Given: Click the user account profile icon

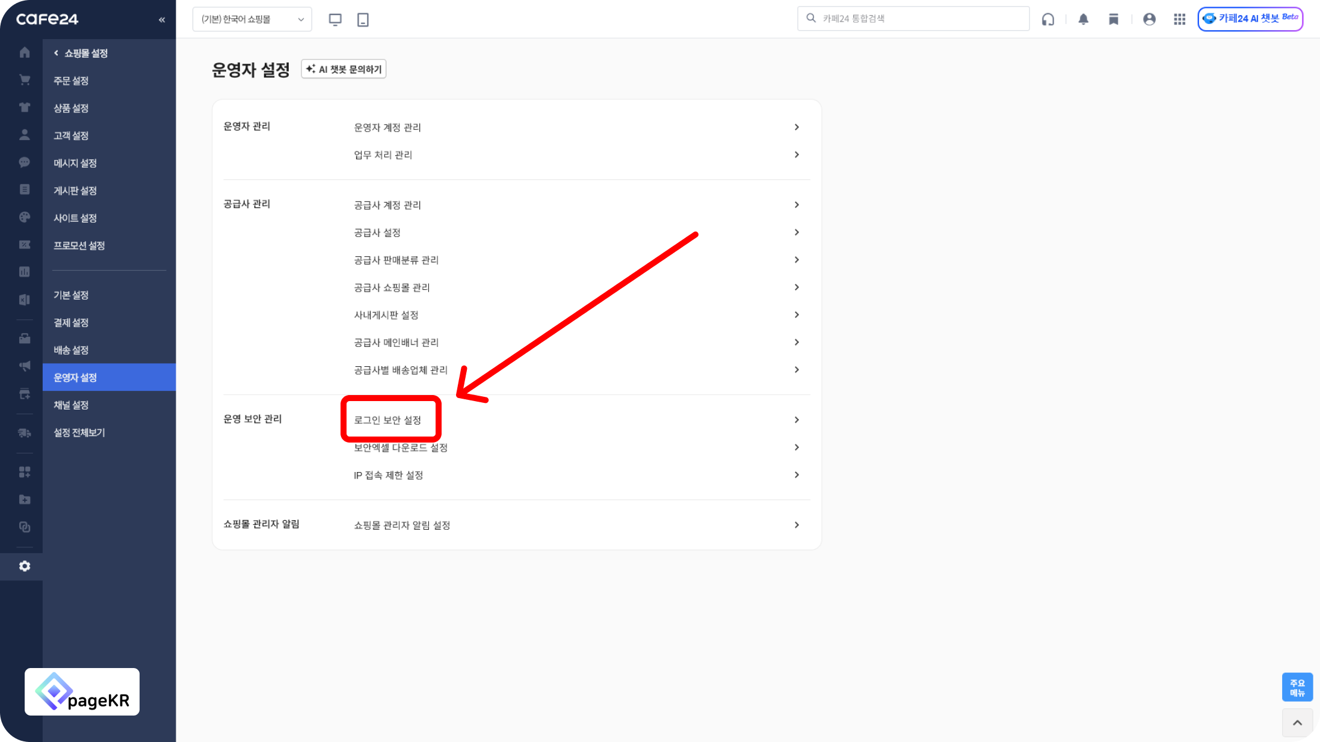Looking at the screenshot, I should pyautogui.click(x=1149, y=19).
